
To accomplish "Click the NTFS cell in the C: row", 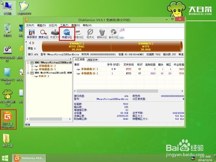I will click(129, 69).
